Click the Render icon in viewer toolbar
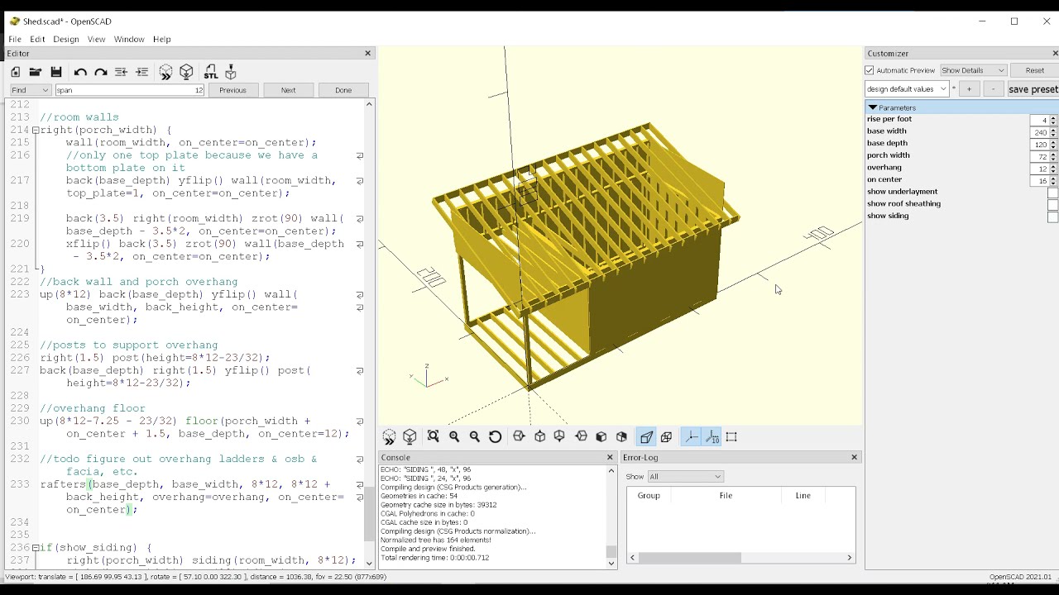 [410, 436]
